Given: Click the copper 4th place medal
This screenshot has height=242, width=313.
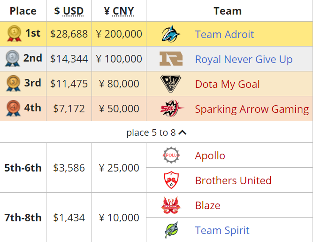Looking at the screenshot, I should (x=14, y=108).
